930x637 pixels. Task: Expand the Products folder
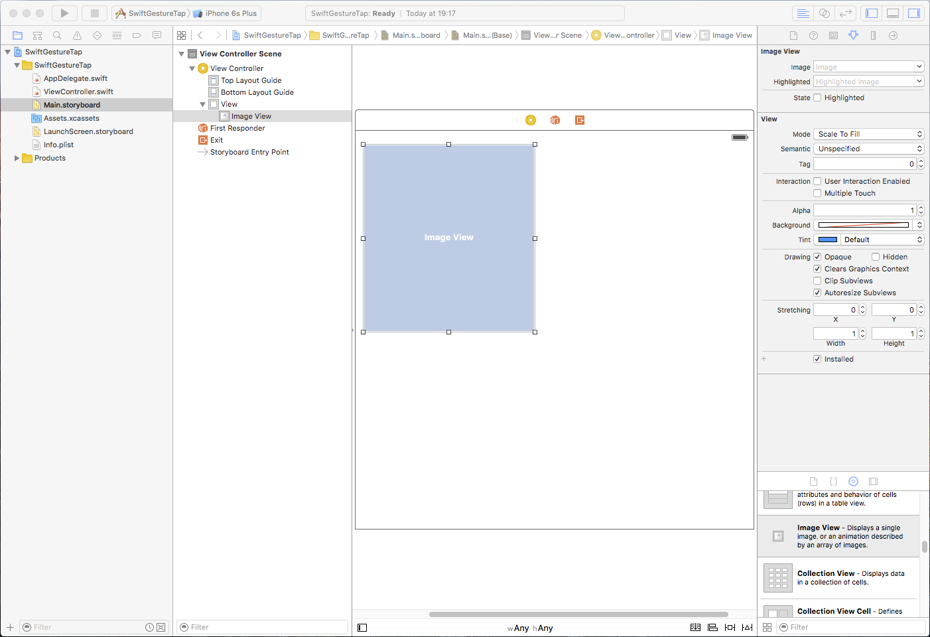click(17, 158)
